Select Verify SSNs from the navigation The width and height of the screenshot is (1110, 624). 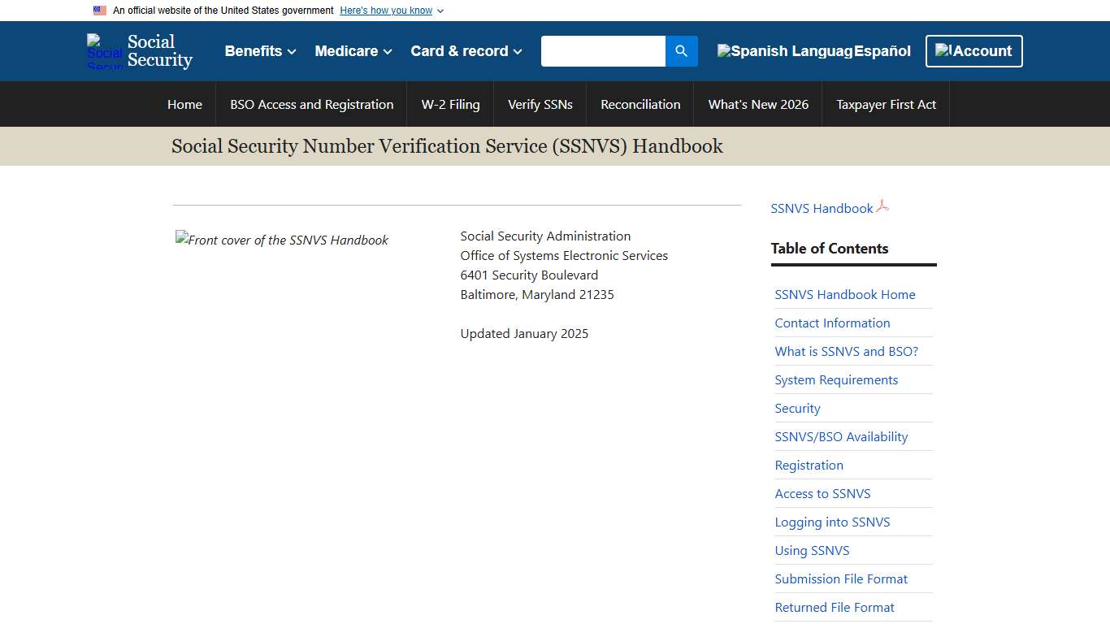[x=540, y=104]
